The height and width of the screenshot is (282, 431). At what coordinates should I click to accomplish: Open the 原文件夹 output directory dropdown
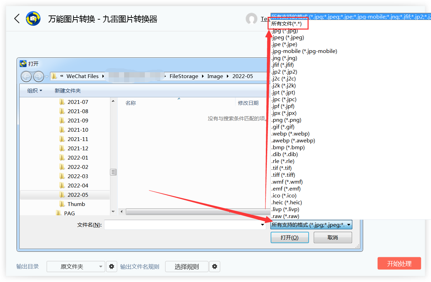(x=76, y=267)
